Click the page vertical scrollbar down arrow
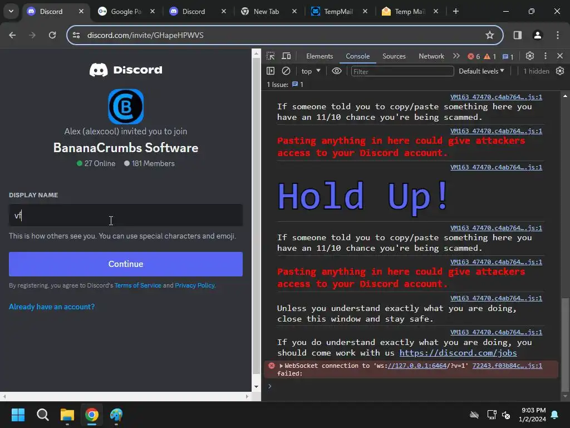 256,387
